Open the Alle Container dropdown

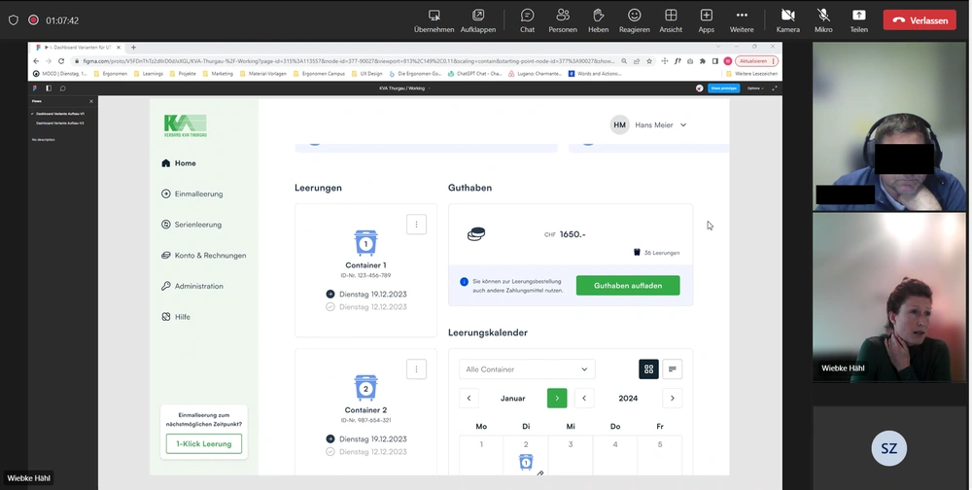click(x=527, y=369)
